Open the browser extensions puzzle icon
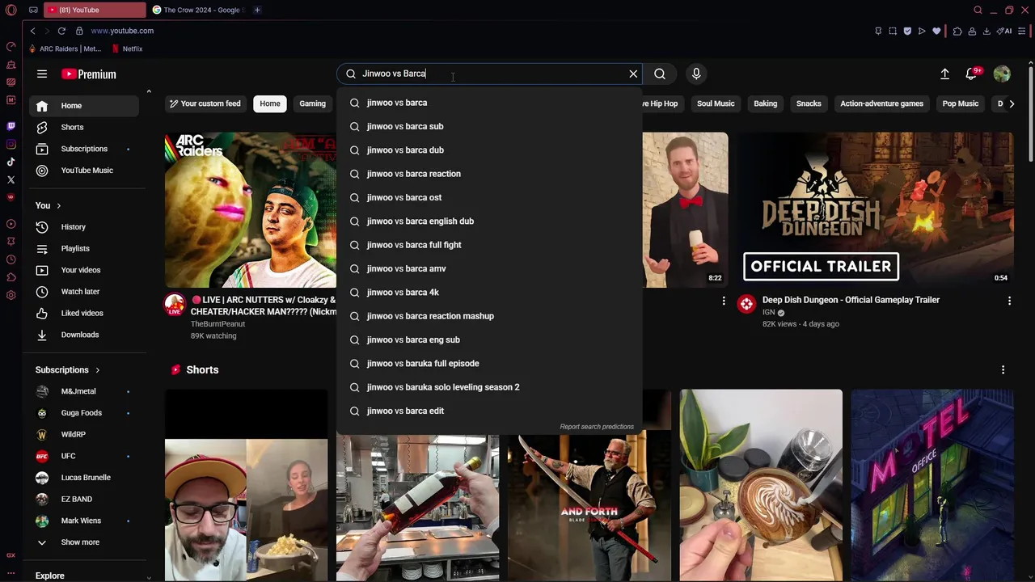The image size is (1035, 582). tap(957, 31)
